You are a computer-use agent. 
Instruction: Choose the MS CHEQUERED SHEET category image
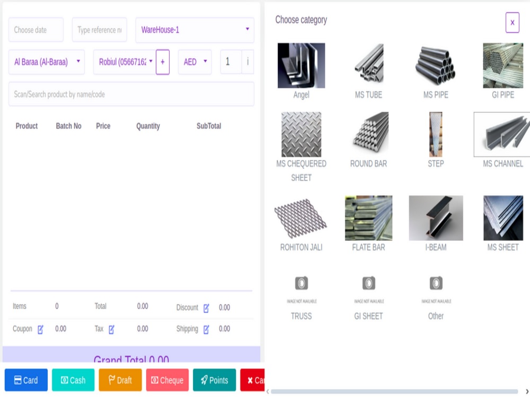[301, 134]
